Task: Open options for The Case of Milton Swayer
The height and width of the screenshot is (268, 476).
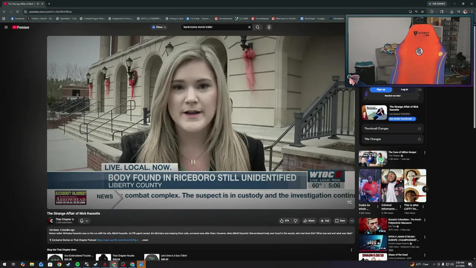Action: coord(425,153)
